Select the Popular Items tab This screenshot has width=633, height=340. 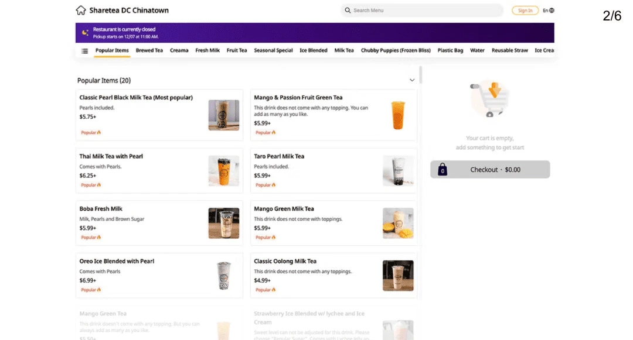click(112, 50)
